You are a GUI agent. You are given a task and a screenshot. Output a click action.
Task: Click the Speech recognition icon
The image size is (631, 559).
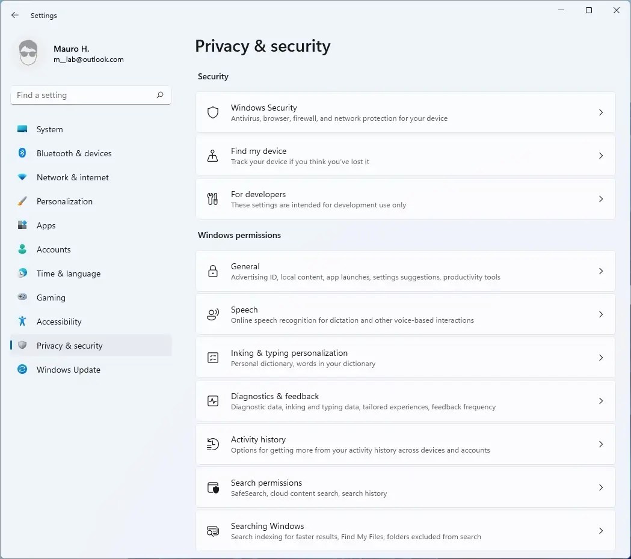pos(213,314)
